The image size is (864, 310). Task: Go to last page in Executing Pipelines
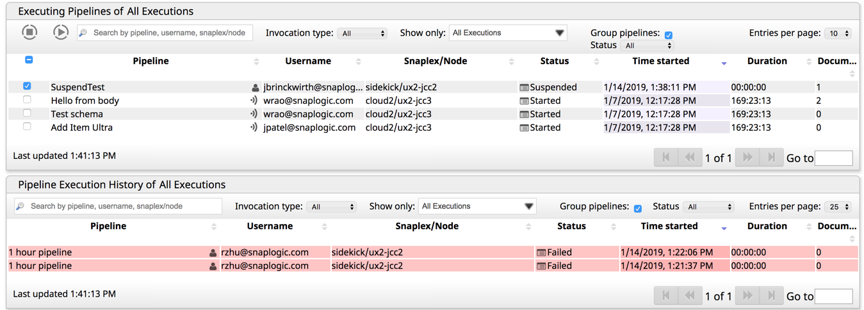click(x=771, y=158)
